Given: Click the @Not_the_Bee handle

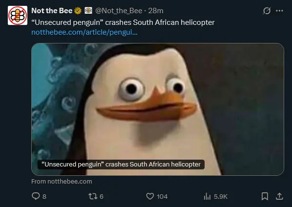Looking at the screenshot, I should [x=119, y=11].
